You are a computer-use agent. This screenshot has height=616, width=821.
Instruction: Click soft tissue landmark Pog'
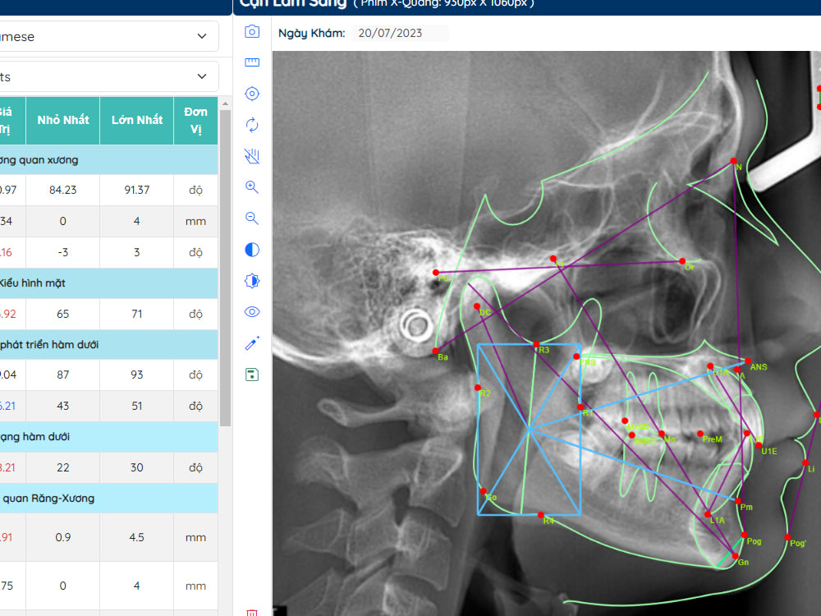coord(787,537)
